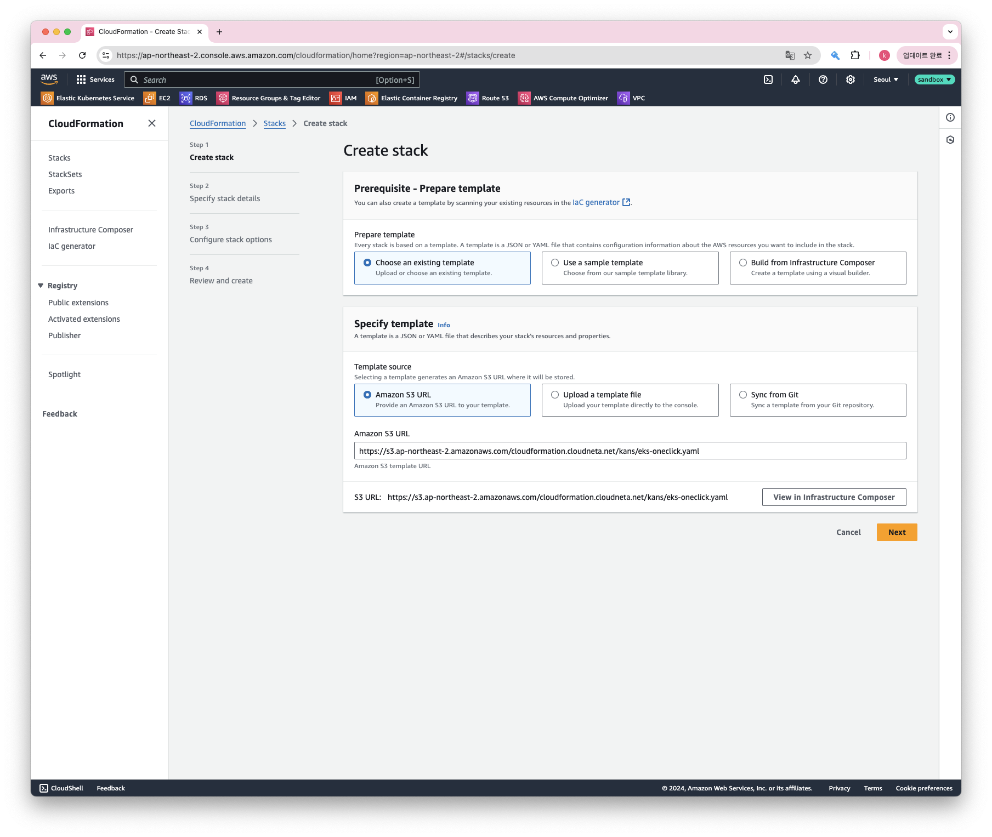Go to Stacks in the sidebar

pos(59,158)
